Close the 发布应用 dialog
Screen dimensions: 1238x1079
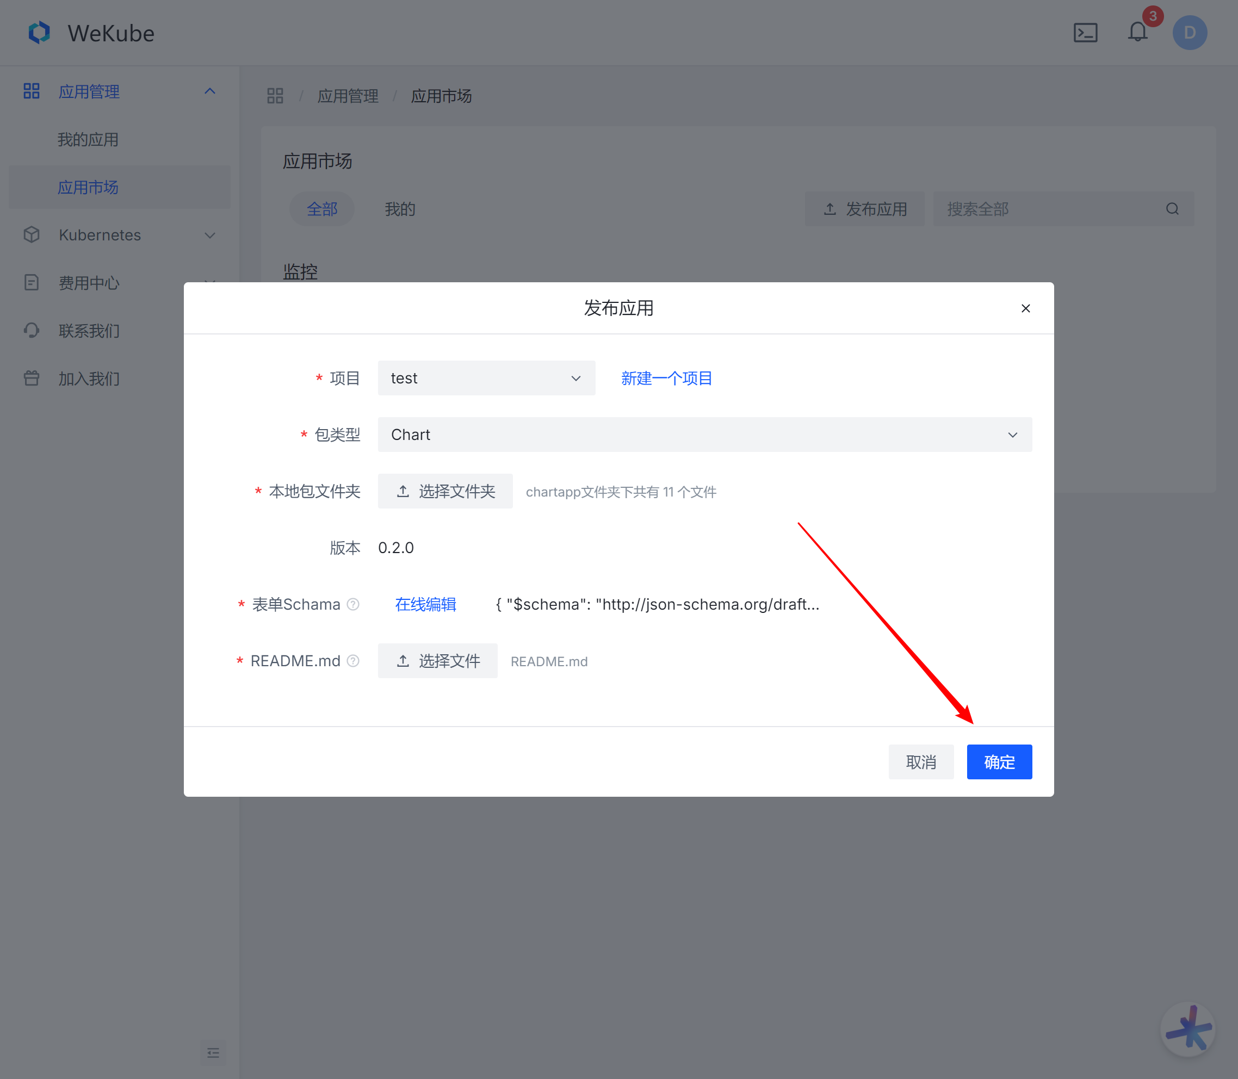[x=1025, y=308]
